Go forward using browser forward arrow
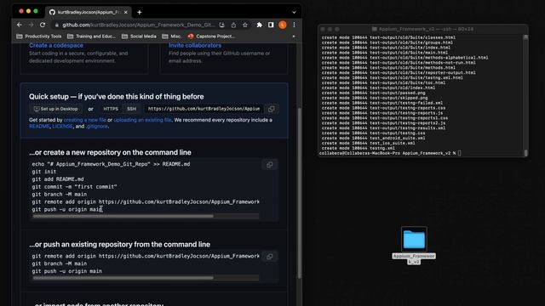Screen dimensions: 545x306 [31, 25]
